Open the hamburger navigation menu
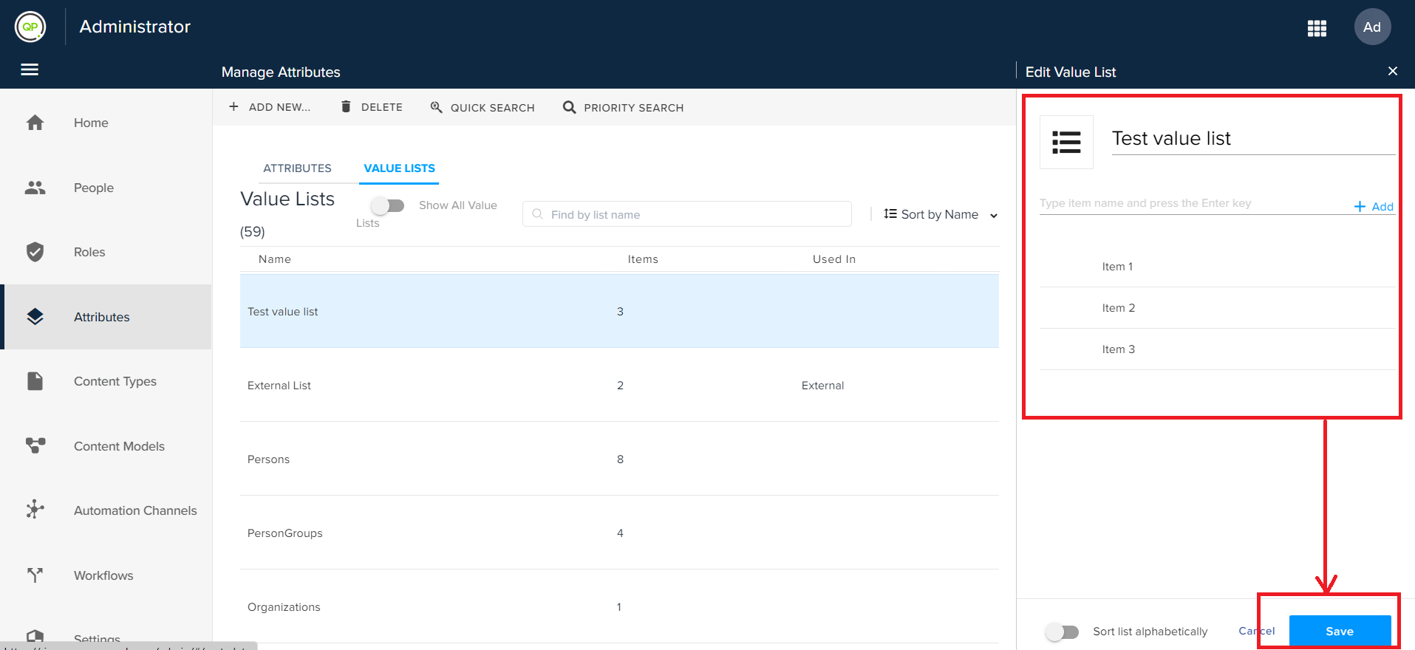This screenshot has height=650, width=1415. pos(30,69)
